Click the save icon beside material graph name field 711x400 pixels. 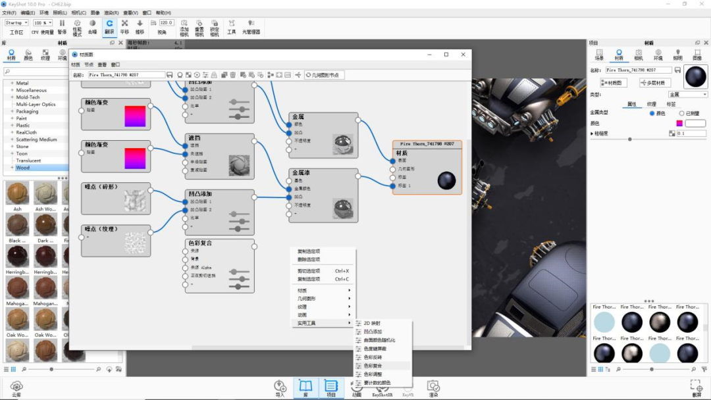pyautogui.click(x=170, y=75)
